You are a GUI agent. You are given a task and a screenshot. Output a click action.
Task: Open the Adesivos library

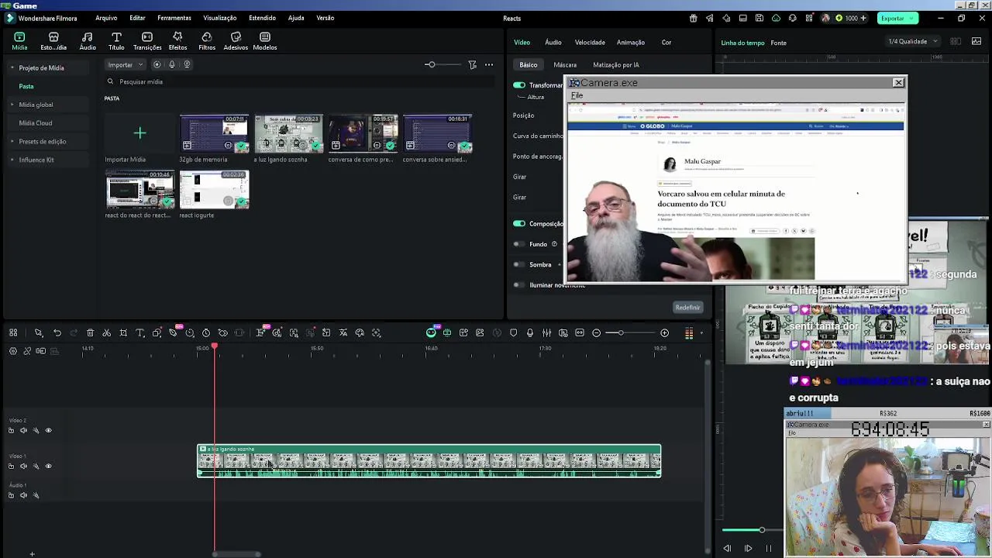click(x=236, y=41)
